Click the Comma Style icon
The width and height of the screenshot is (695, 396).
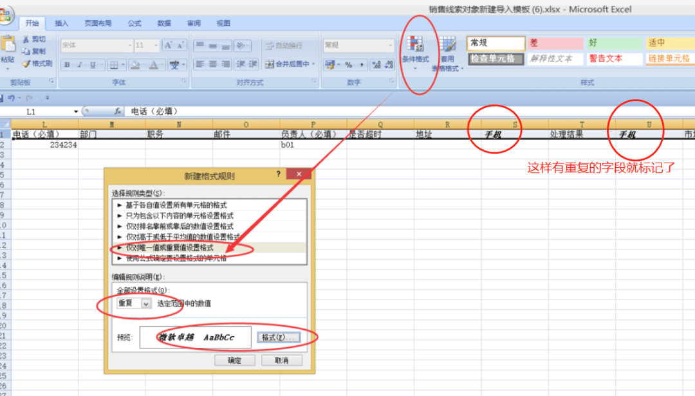362,65
